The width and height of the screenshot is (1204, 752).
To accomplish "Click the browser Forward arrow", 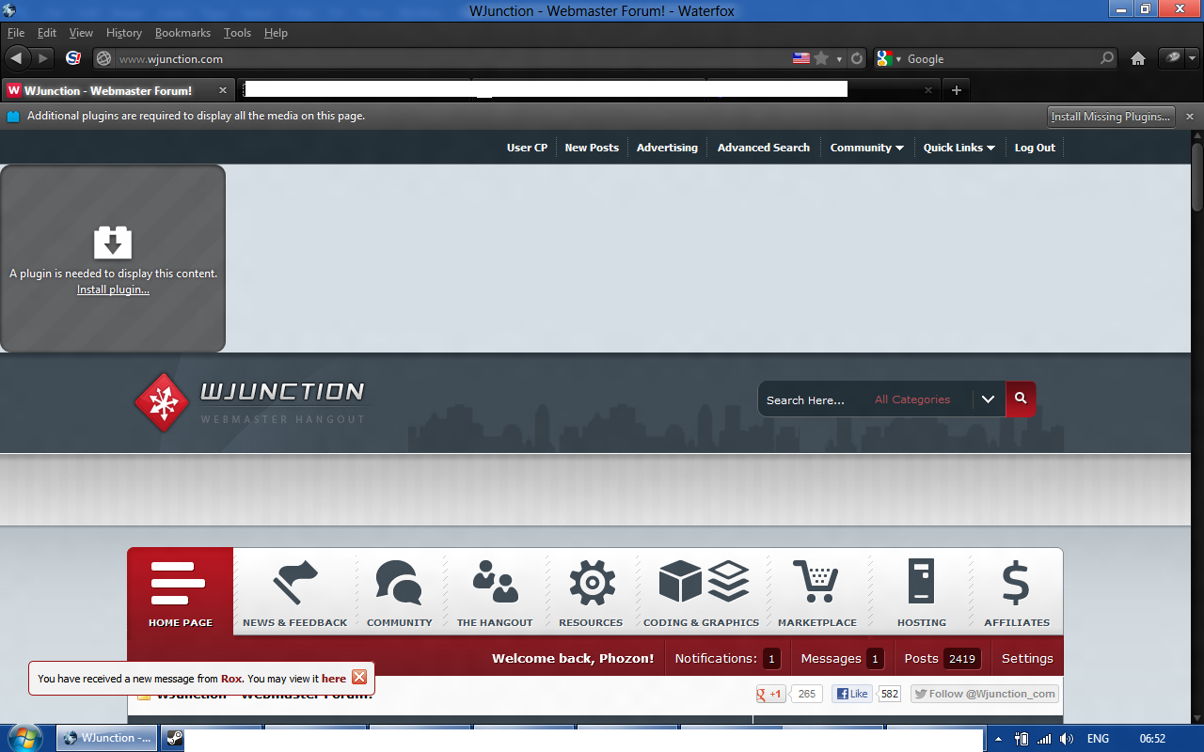I will [42, 58].
